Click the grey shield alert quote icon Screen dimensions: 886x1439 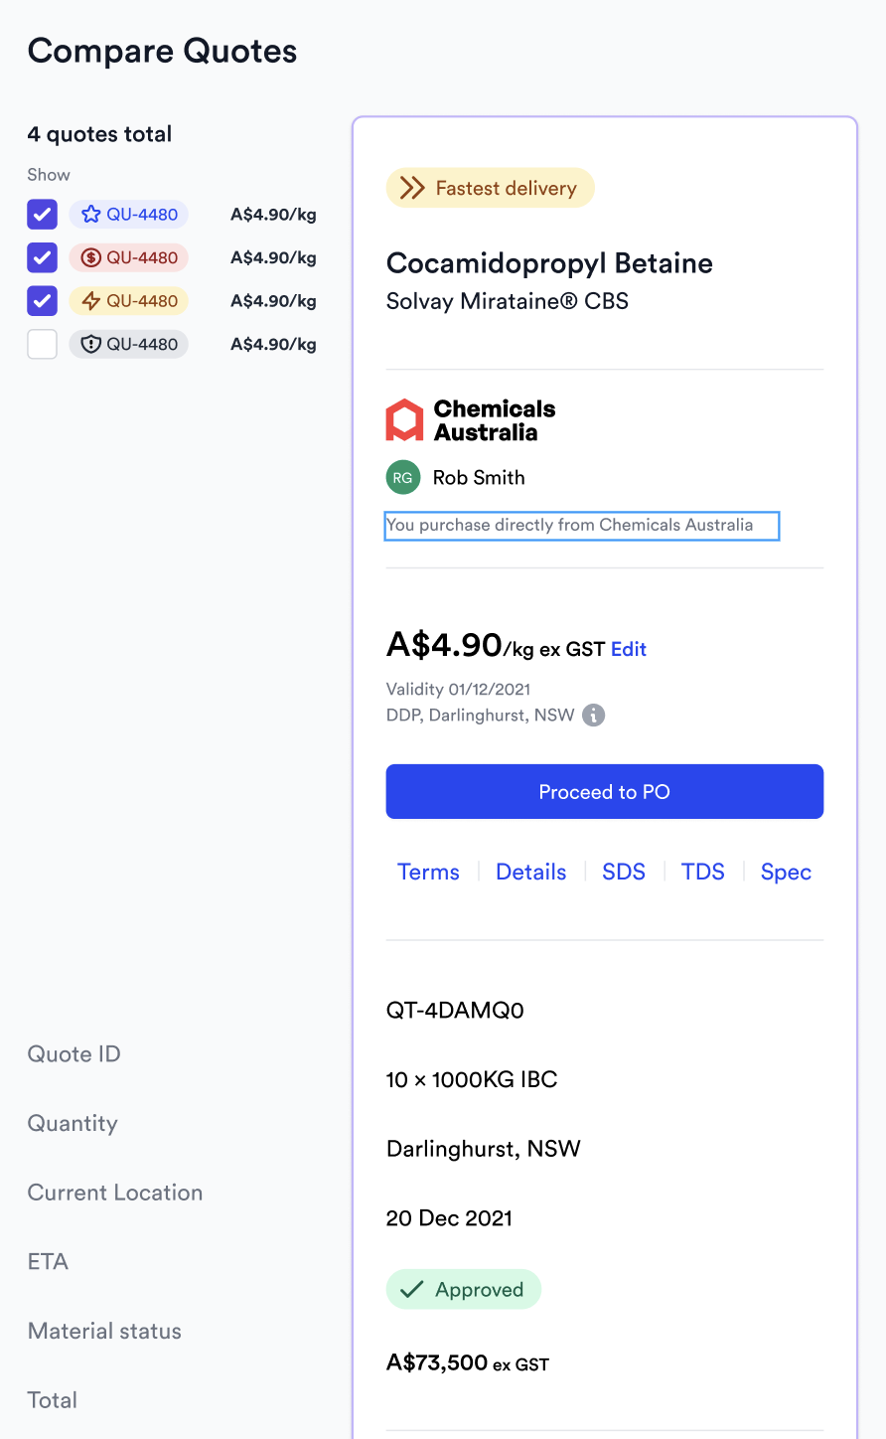[91, 345]
